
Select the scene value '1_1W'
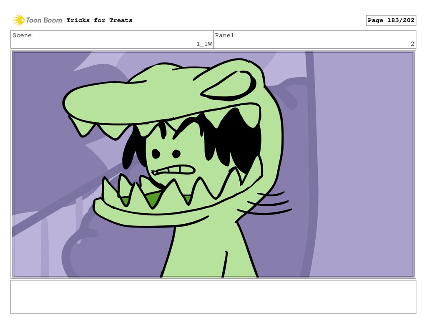204,44
